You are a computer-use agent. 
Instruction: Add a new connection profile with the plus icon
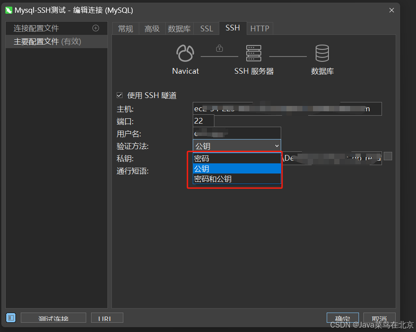pyautogui.click(x=95, y=28)
